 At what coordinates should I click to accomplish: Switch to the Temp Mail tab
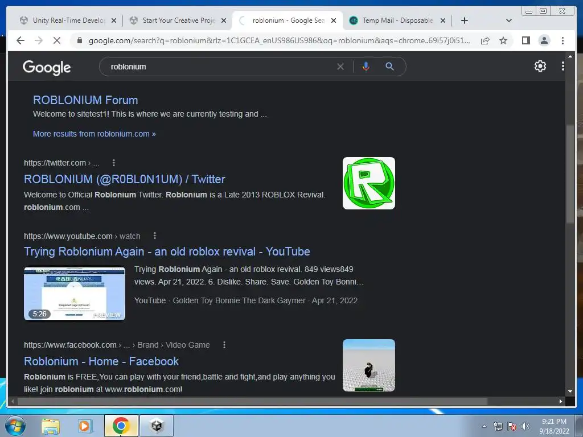(397, 20)
